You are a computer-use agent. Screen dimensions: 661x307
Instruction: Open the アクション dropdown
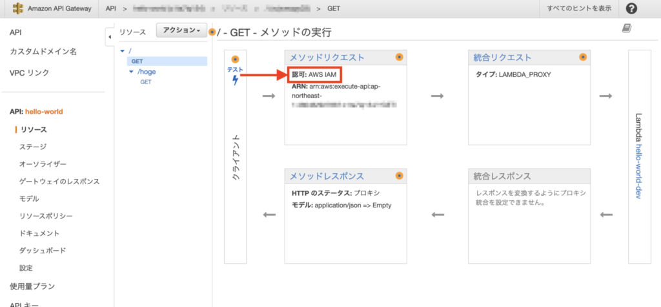pos(181,30)
